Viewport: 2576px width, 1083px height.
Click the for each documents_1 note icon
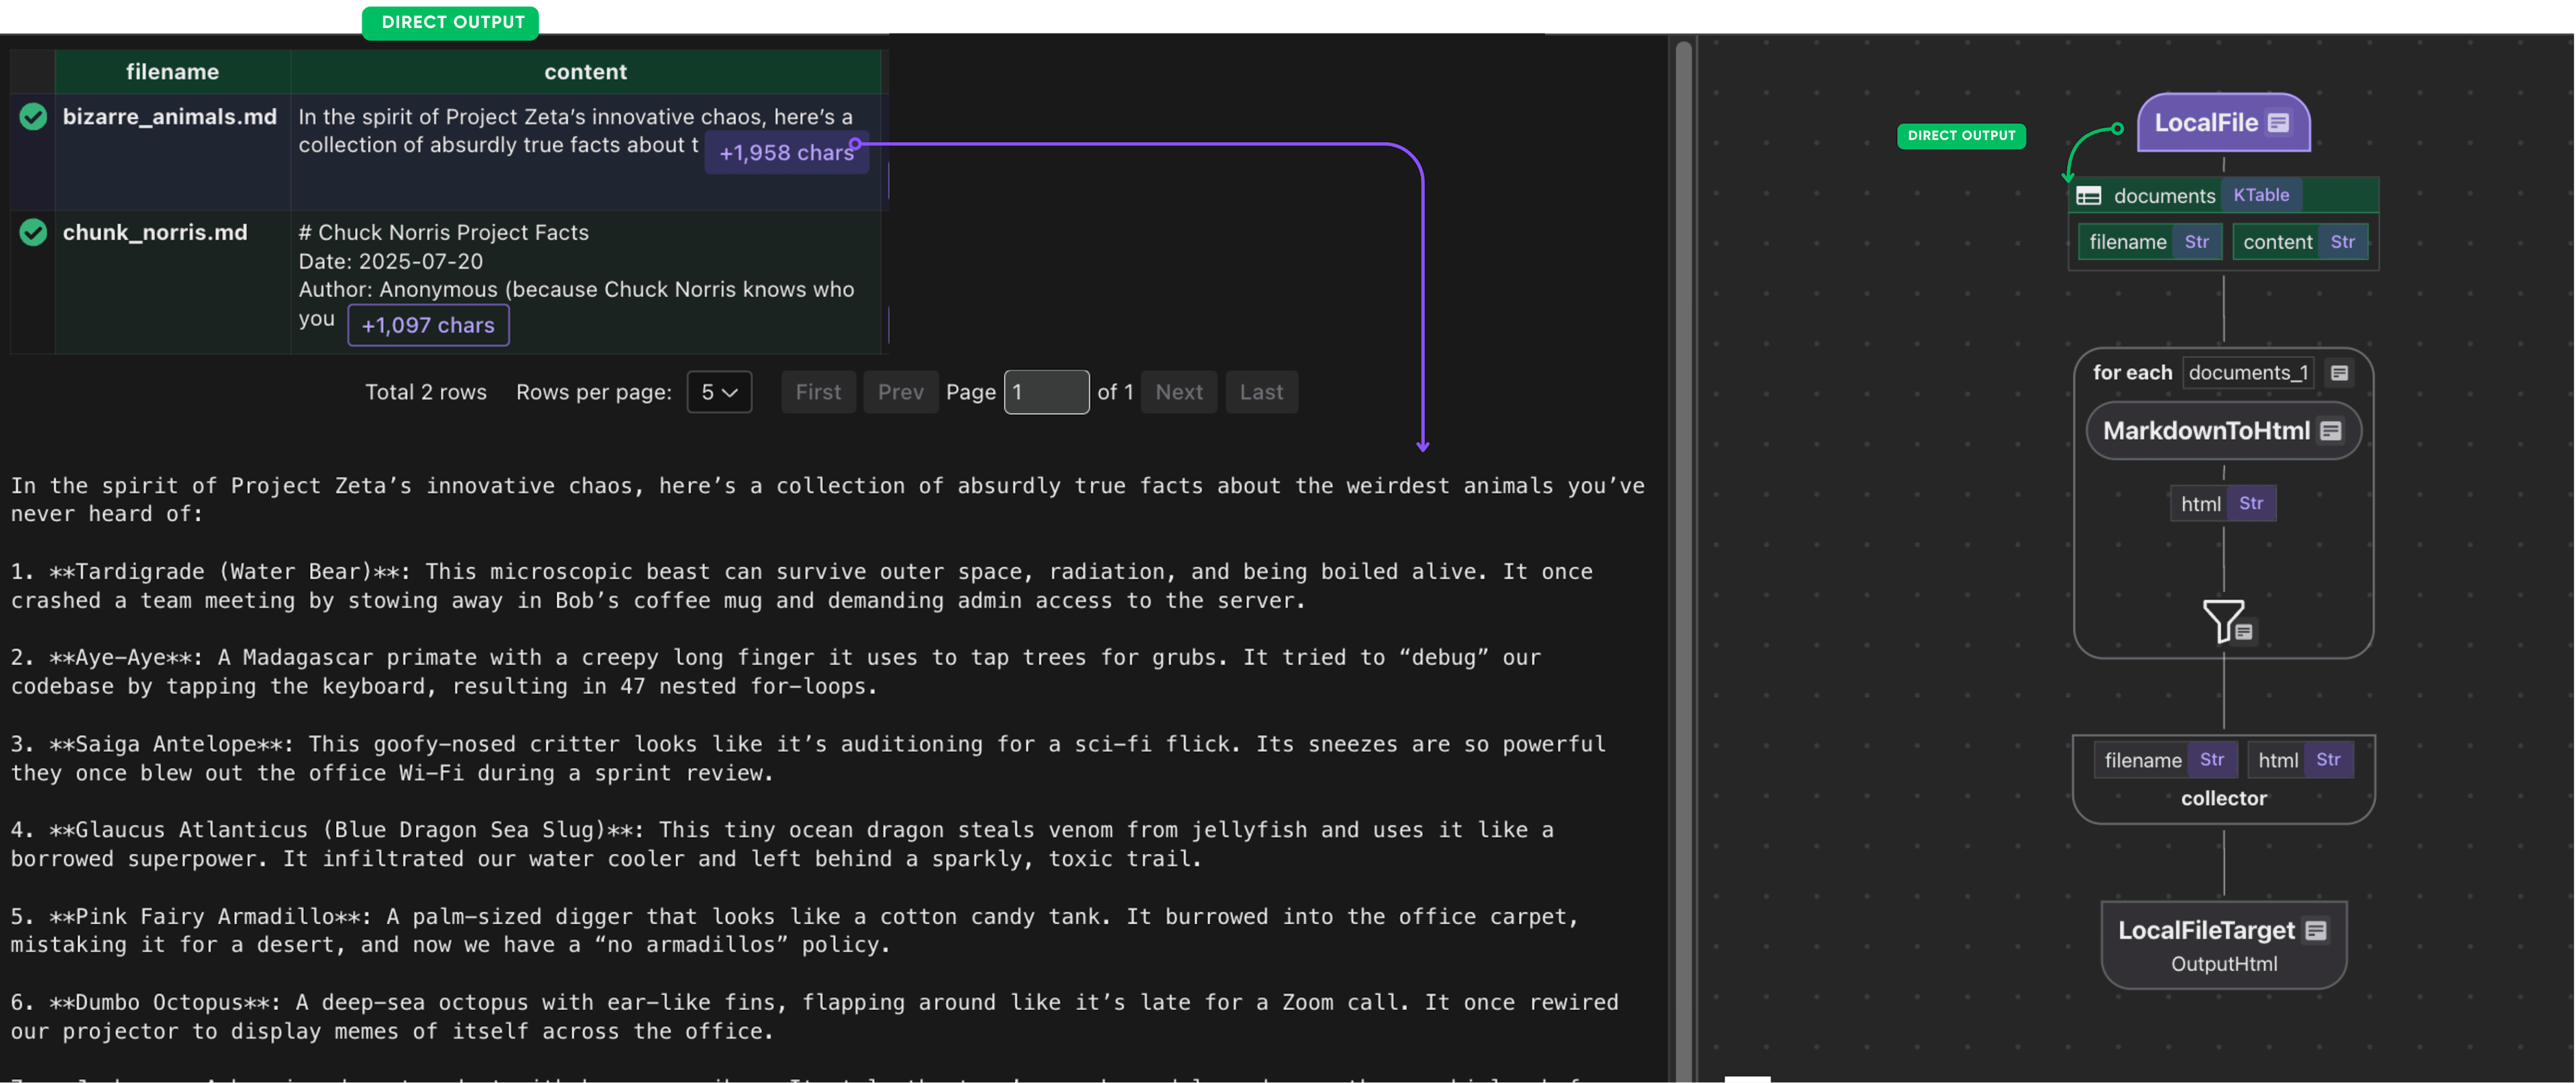click(x=2339, y=373)
